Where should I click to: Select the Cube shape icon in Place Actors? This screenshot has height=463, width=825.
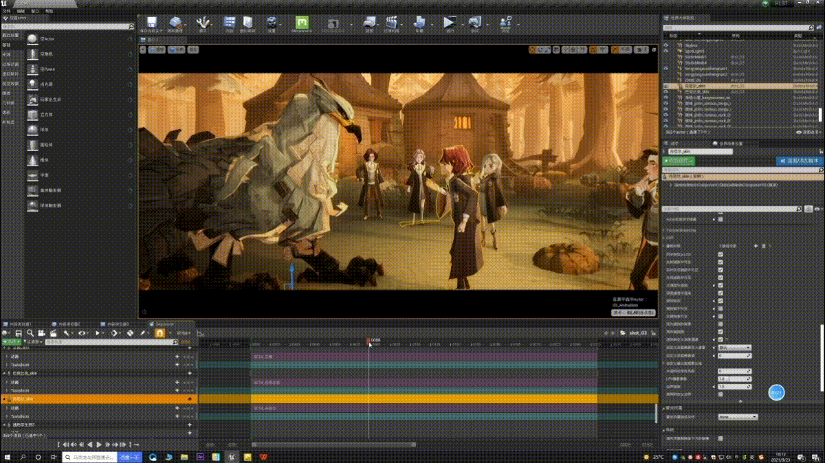[x=32, y=114]
